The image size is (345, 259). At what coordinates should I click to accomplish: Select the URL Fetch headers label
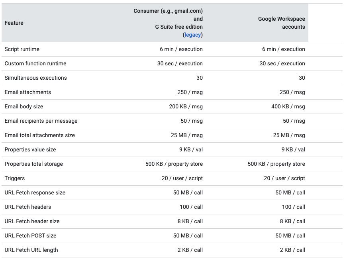point(28,207)
